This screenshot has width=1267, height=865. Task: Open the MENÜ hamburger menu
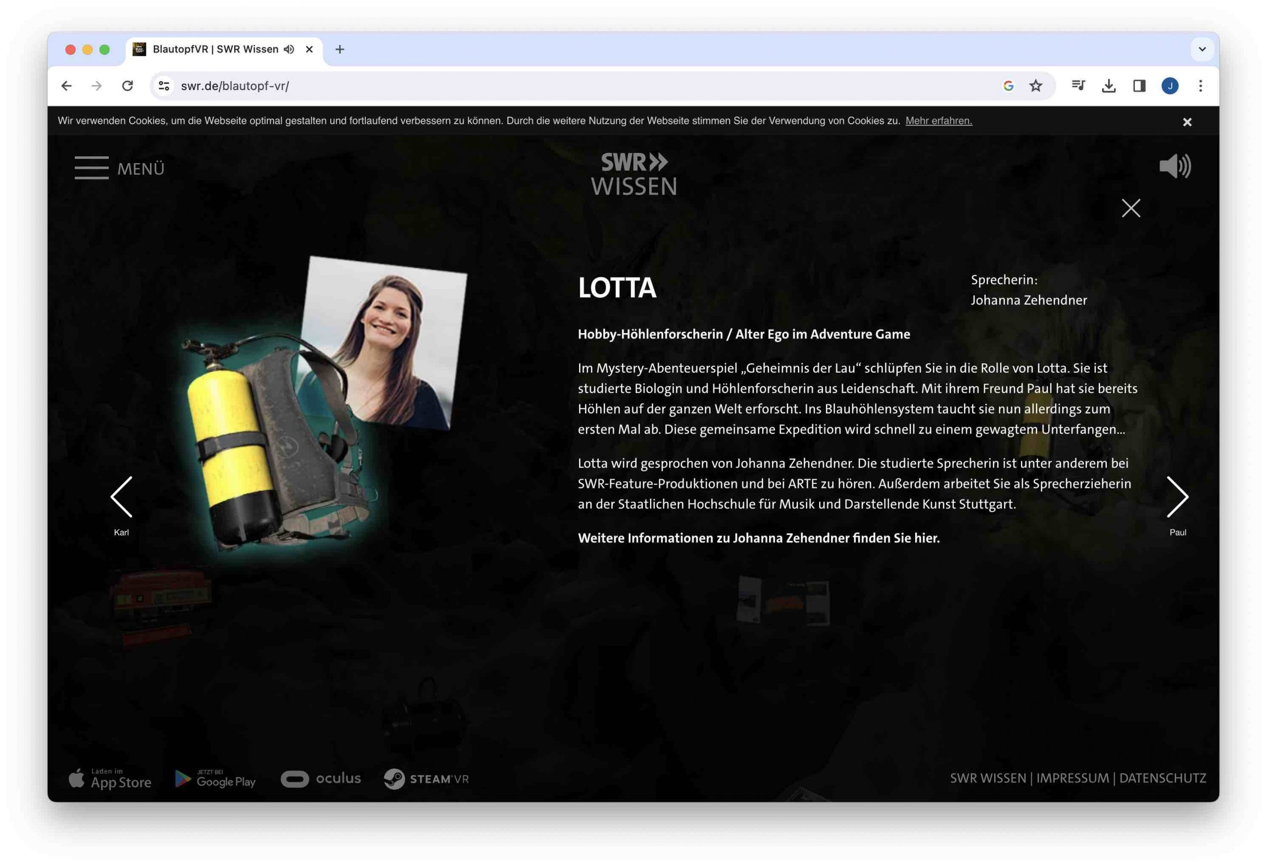119,168
